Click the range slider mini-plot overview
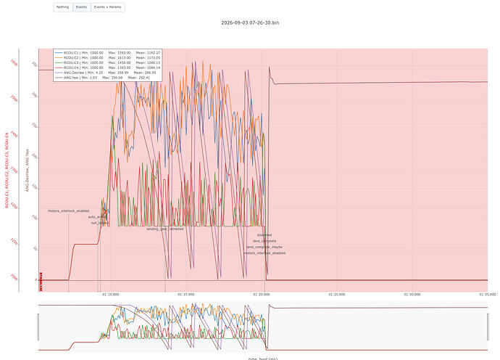Image resolution: width=500 pixels, height=360 pixels. [263, 327]
